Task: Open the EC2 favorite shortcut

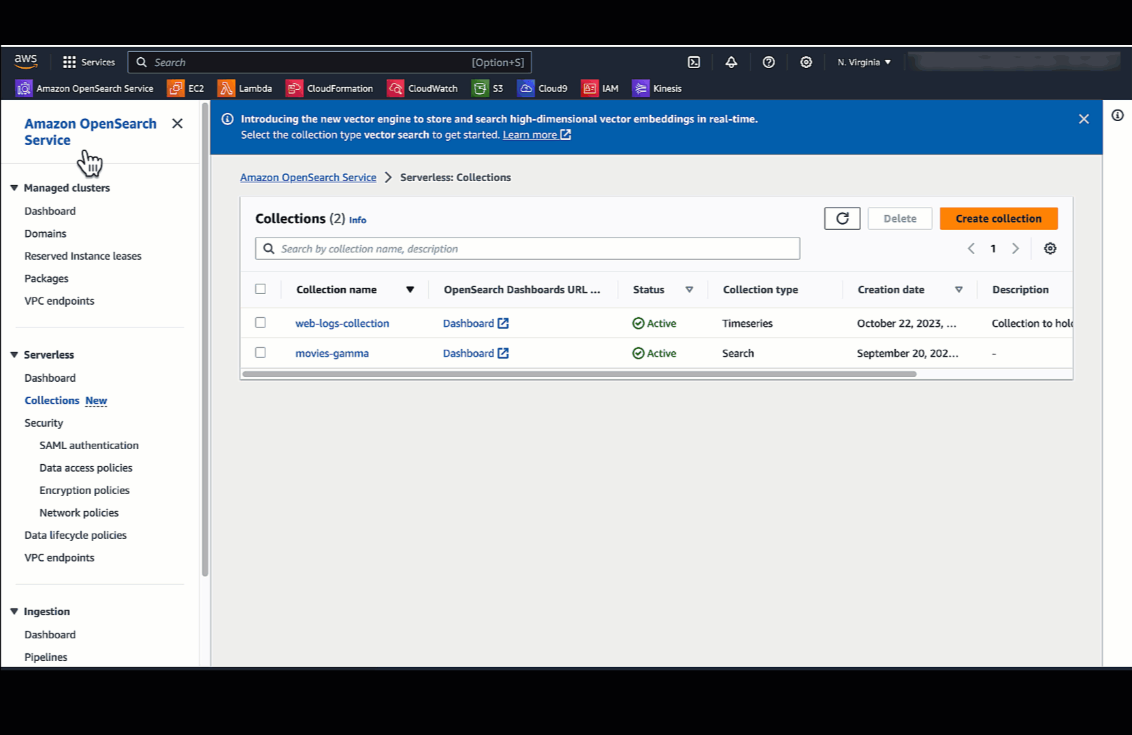Action: pos(186,88)
